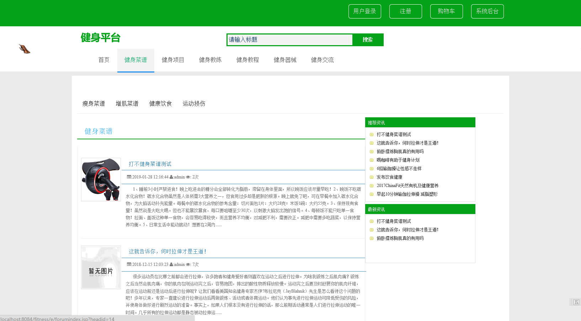Click the green 搜索 button
This screenshot has width=581, height=321.
368,40
